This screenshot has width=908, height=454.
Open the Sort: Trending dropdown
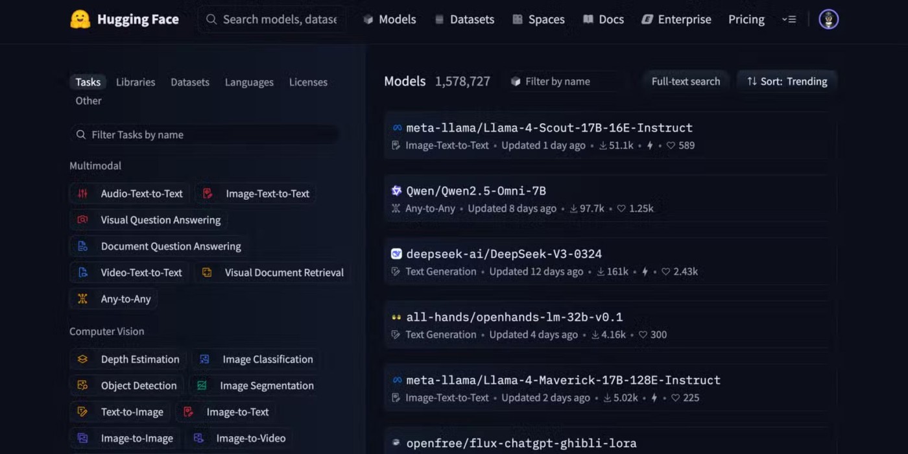point(787,82)
